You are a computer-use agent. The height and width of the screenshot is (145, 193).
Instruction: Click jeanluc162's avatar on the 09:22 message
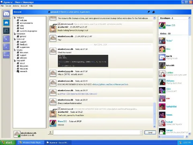point(53,114)
